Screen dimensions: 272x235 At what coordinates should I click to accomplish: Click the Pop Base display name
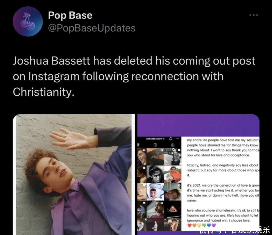[70, 15]
